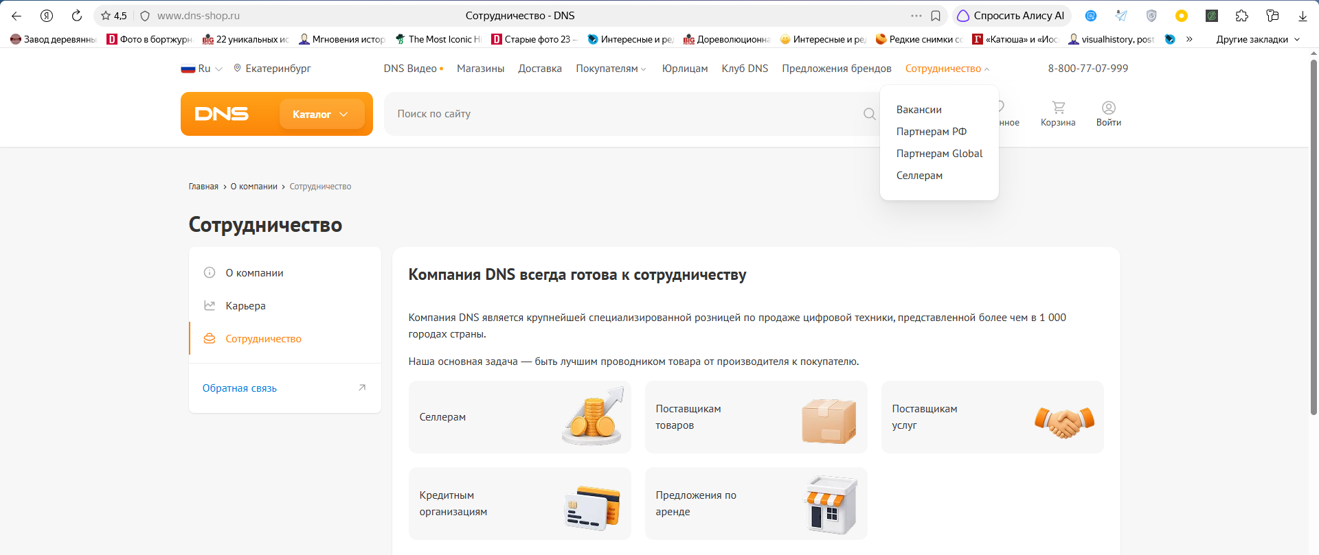Open Кредитным организациям card
Screen dimensions: 1319x555
pos(519,504)
